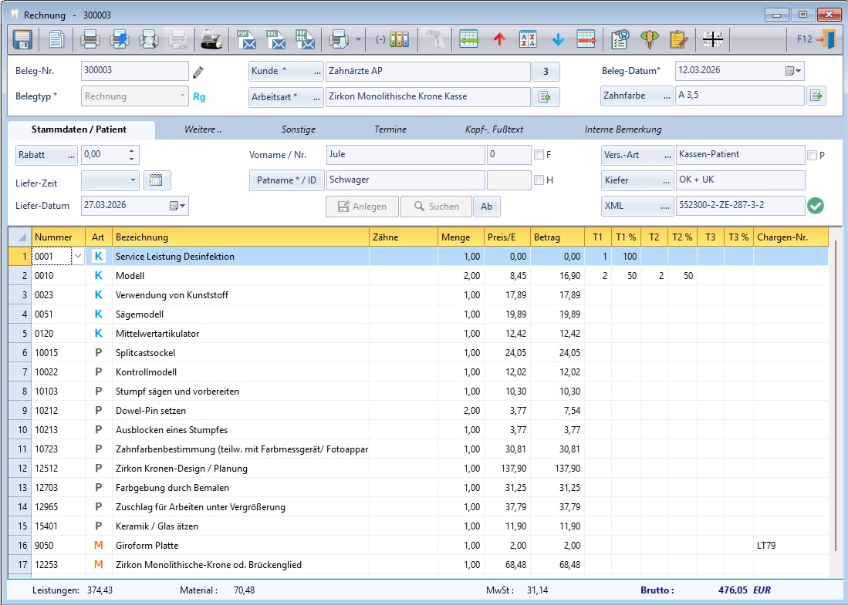
Task: Click the blue move-down arrow icon
Action: (558, 39)
